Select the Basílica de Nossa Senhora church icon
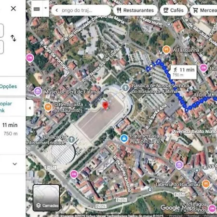This screenshot has height=217, width=217. click(x=125, y=88)
